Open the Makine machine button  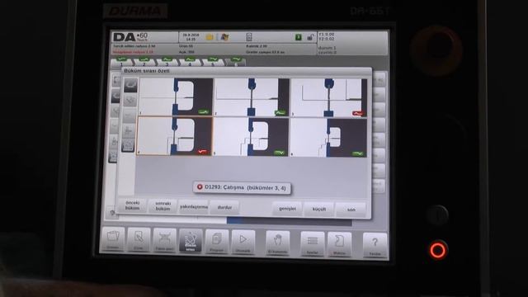coord(339,244)
